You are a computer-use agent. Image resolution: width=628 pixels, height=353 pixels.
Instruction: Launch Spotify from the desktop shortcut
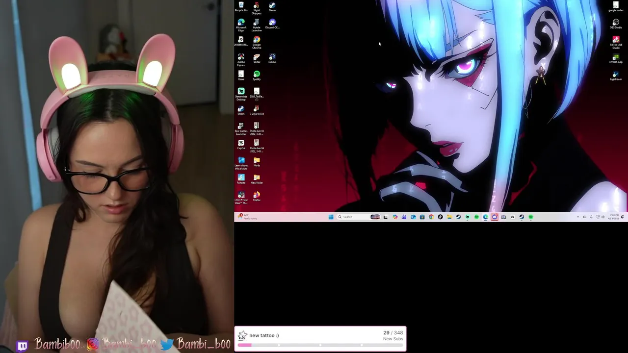click(257, 76)
